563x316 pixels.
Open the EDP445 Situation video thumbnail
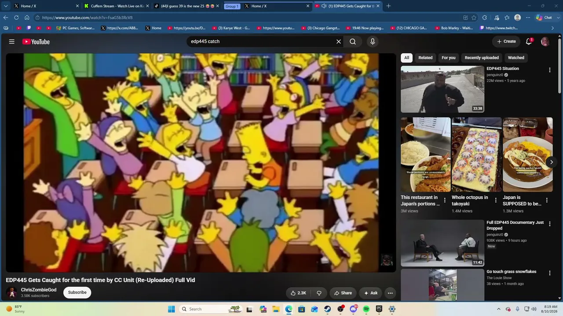[442, 89]
